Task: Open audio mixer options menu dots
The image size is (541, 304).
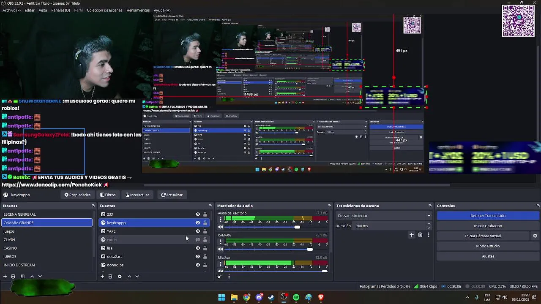Action: click(x=229, y=276)
